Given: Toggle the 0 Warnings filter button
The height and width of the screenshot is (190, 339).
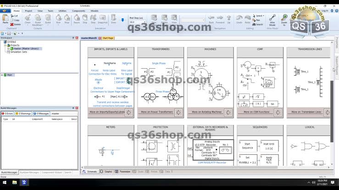Looking at the screenshot, I should (x=23, y=114).
